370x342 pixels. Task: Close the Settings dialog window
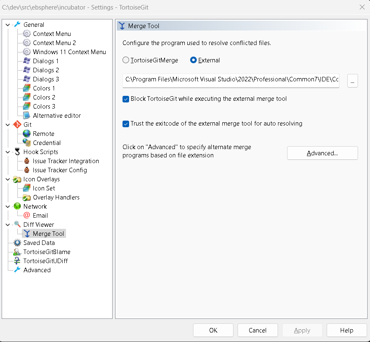tap(362, 7)
